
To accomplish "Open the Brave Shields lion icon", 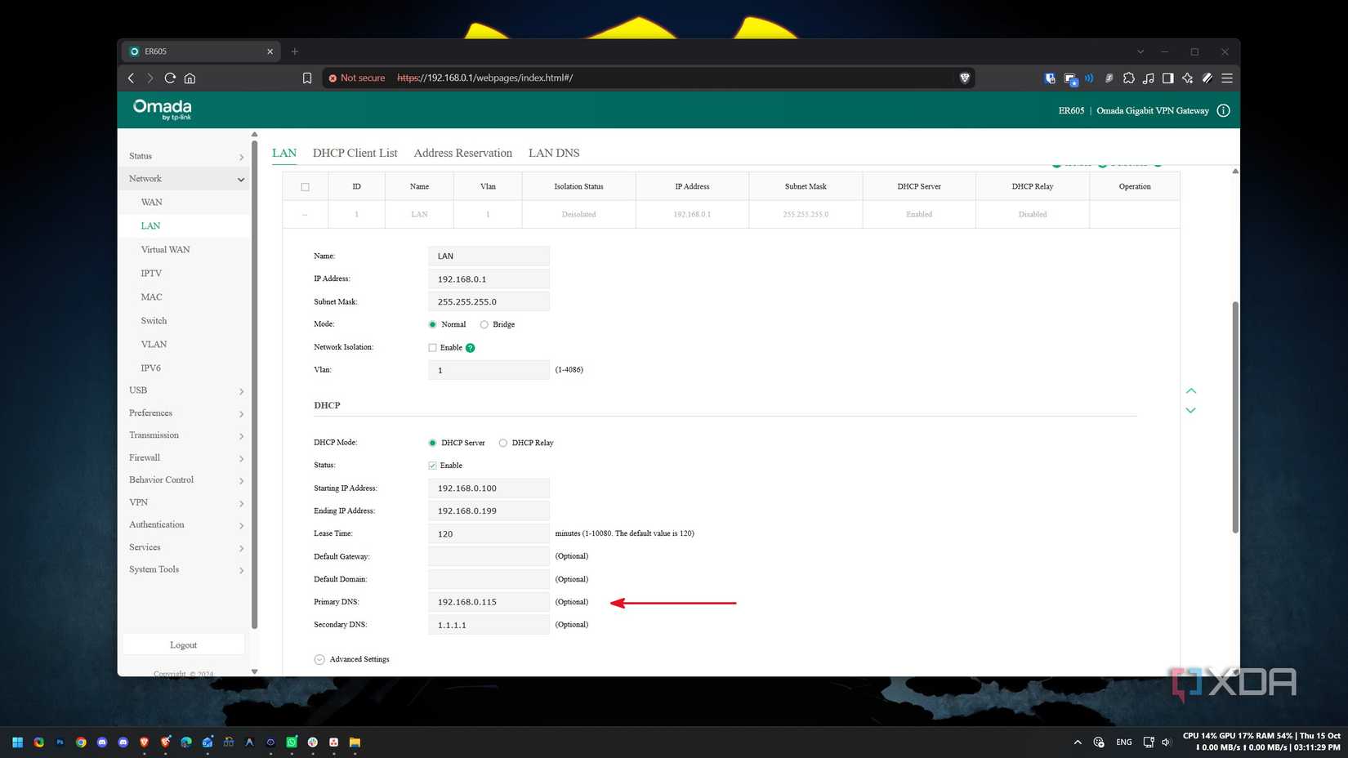I will [964, 78].
